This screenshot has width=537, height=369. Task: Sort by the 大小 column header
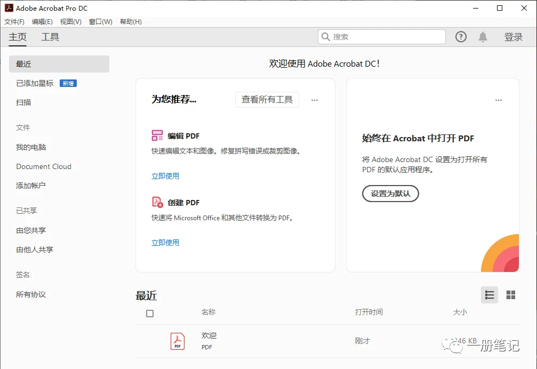[x=460, y=312]
